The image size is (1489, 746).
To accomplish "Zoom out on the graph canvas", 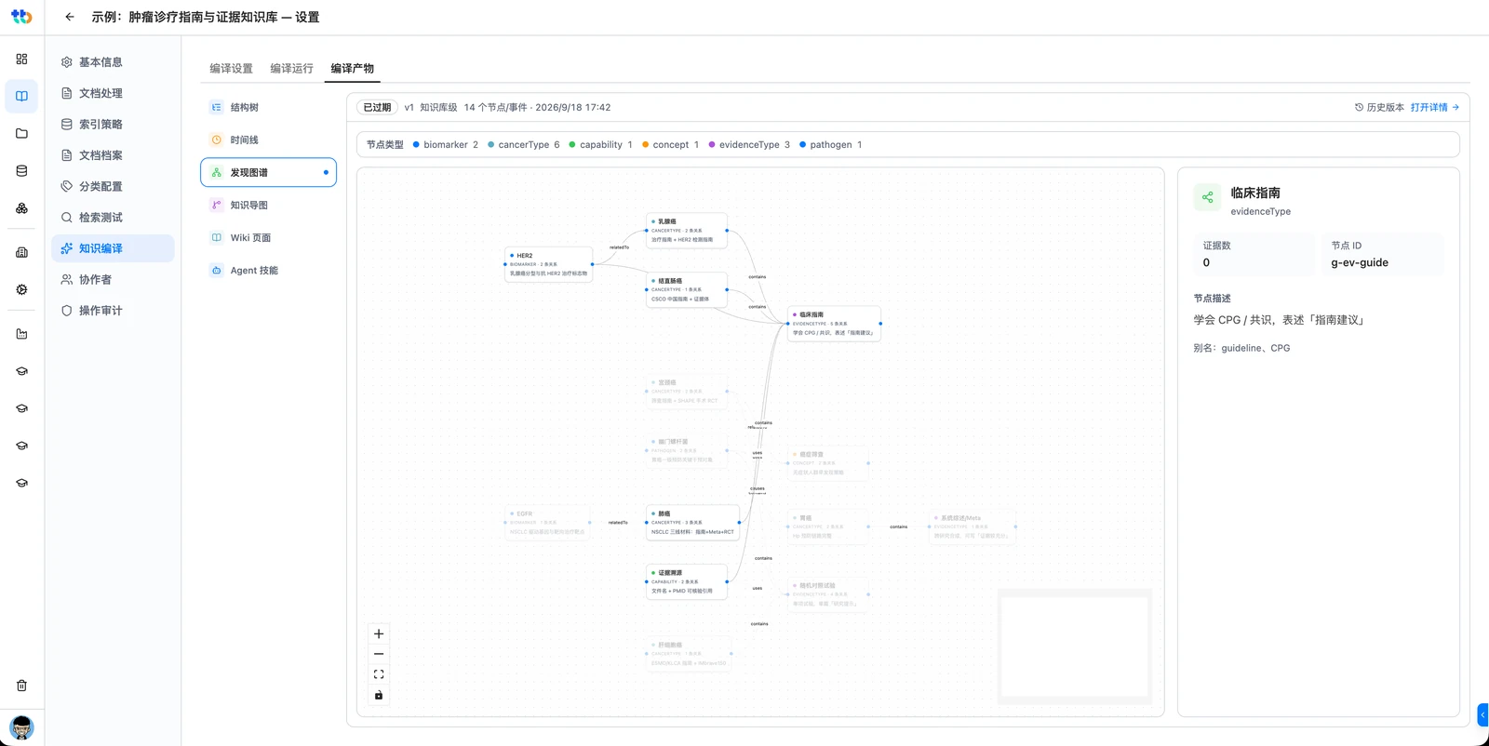I will click(379, 654).
